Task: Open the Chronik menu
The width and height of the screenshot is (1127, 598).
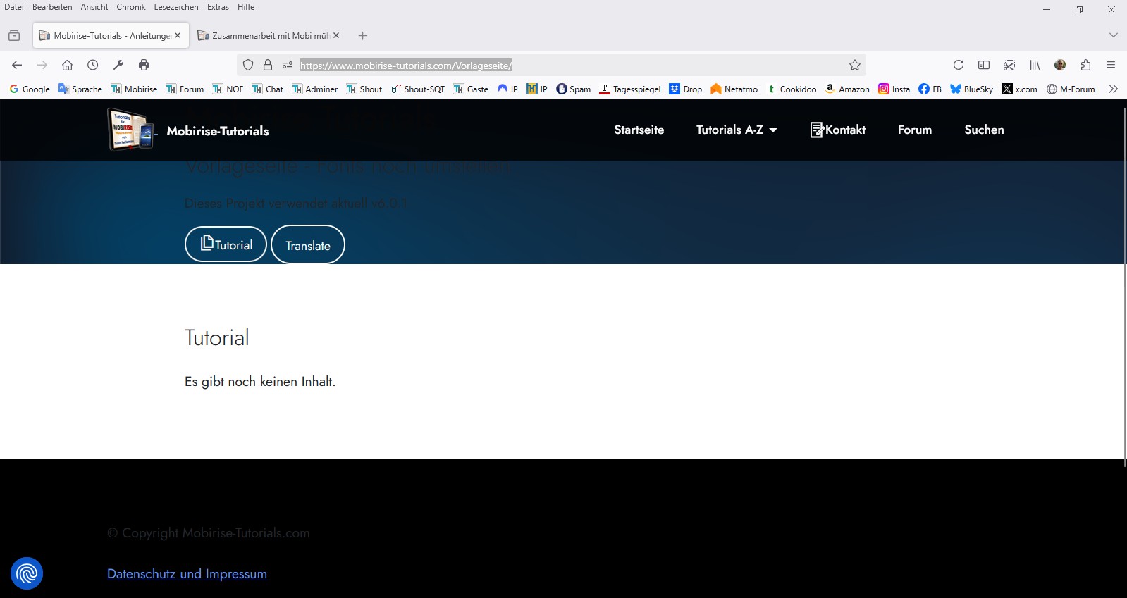Action: (x=131, y=7)
